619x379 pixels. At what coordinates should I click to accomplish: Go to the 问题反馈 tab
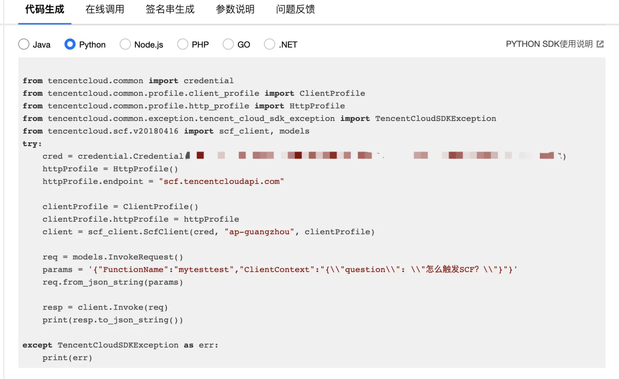point(295,10)
